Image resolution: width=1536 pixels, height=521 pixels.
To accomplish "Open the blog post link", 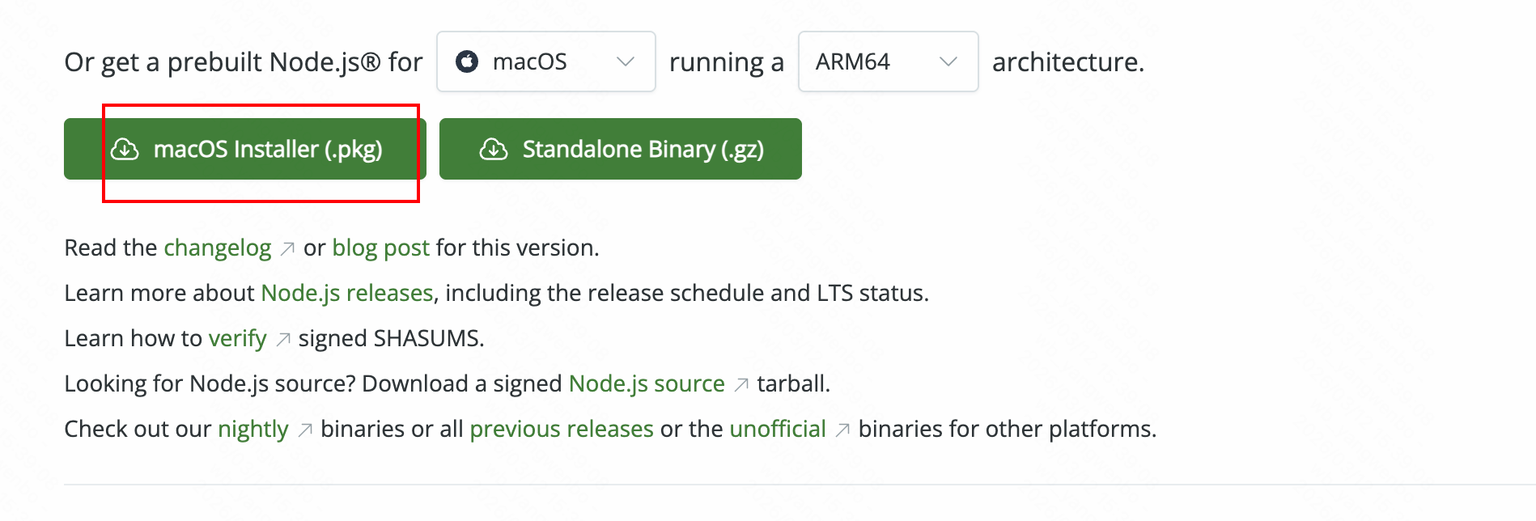I will (x=380, y=248).
